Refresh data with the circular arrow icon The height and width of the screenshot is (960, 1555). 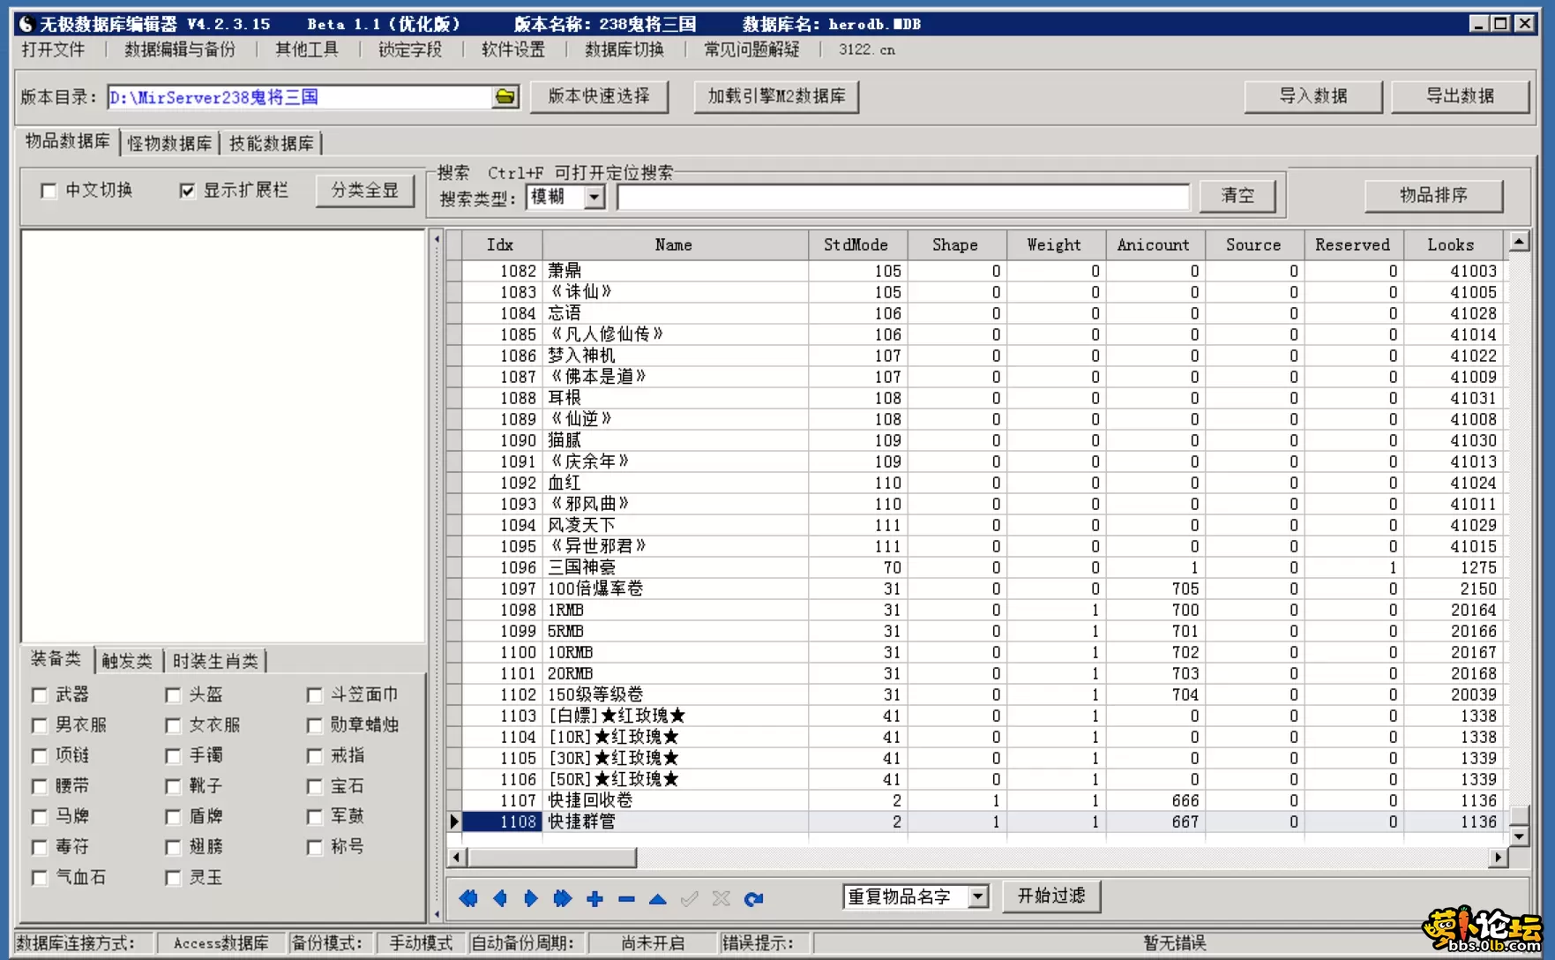click(x=753, y=898)
